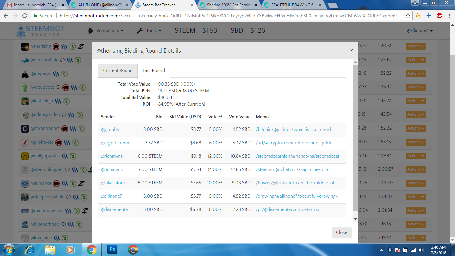The height and width of the screenshot is (256, 455).
Task: Click the @weupvote green arrow avatar
Action: click(25, 87)
